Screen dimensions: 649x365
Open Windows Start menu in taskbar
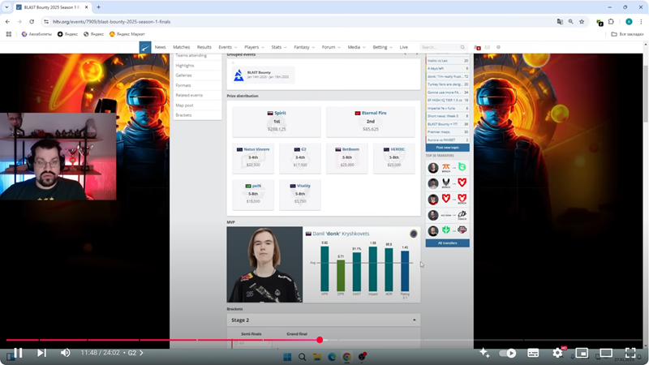coord(287,357)
